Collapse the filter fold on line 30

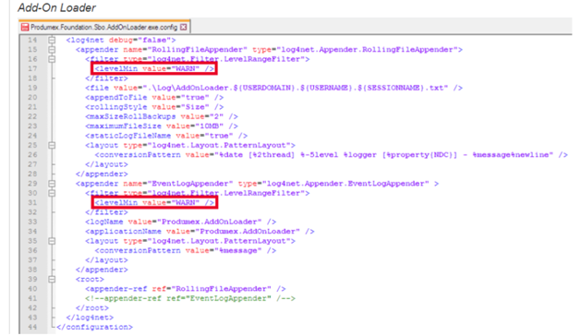pyautogui.click(x=52, y=193)
